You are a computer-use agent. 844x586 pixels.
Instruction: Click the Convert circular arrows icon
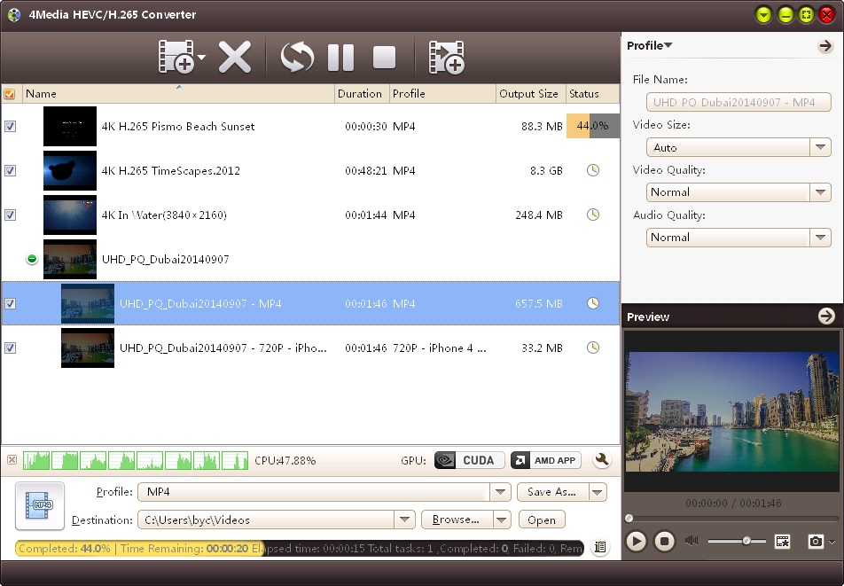[x=297, y=58]
